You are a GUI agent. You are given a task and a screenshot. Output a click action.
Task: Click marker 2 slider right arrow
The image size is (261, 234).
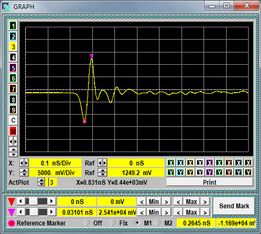(52, 212)
